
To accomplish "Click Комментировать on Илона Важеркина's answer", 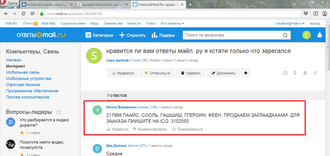I will pos(150,129).
